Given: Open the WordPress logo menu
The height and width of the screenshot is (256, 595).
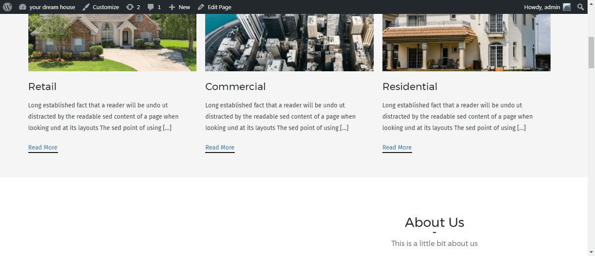Looking at the screenshot, I should tap(7, 7).
